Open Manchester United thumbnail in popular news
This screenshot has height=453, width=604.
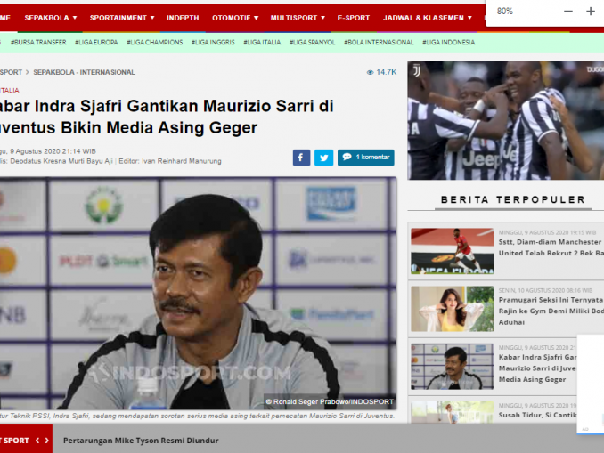coord(452,251)
